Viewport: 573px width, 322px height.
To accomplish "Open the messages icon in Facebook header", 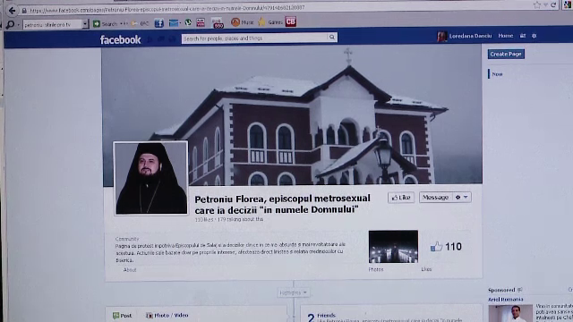I will pyautogui.click(x=161, y=39).
